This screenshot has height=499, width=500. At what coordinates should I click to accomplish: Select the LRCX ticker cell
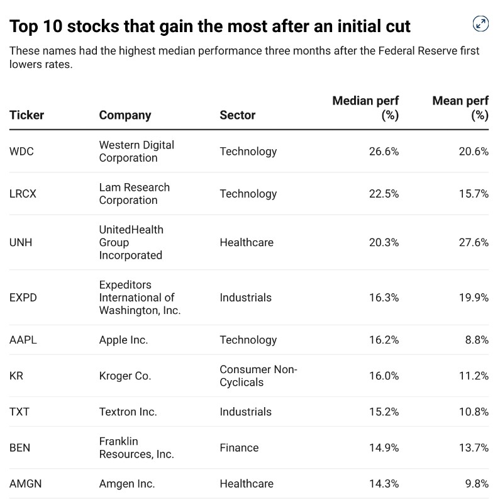tap(23, 194)
